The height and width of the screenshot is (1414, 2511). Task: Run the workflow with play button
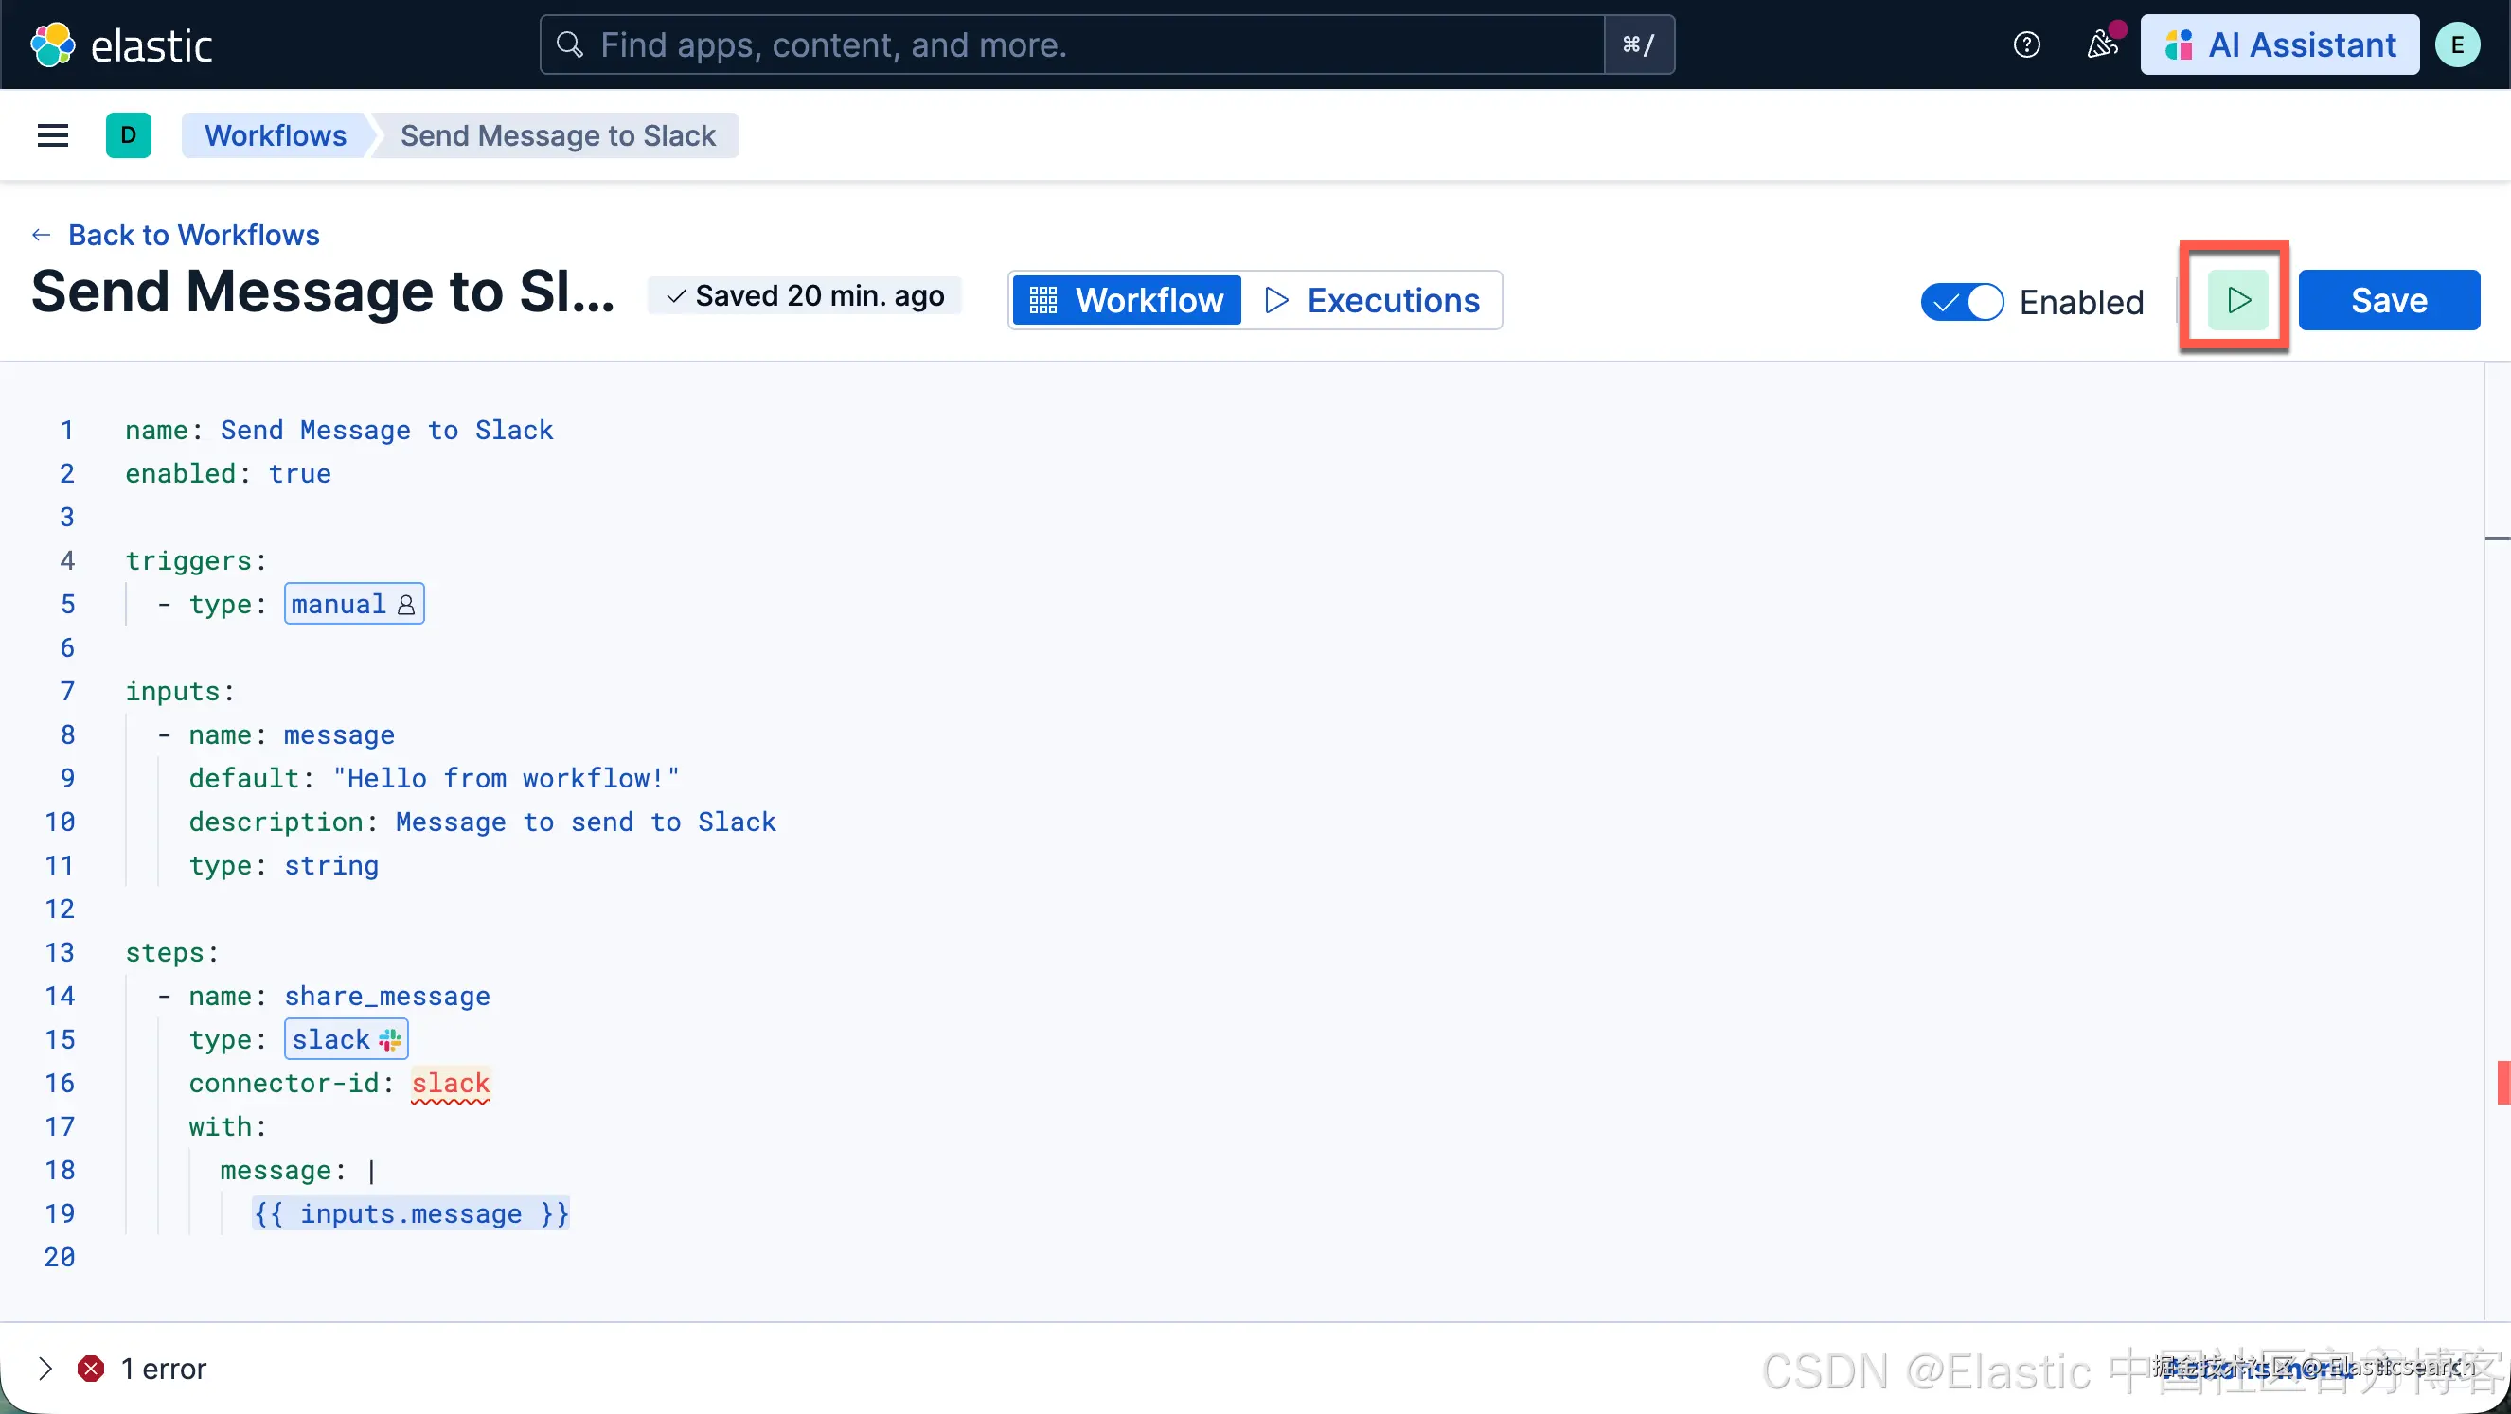coord(2237,300)
